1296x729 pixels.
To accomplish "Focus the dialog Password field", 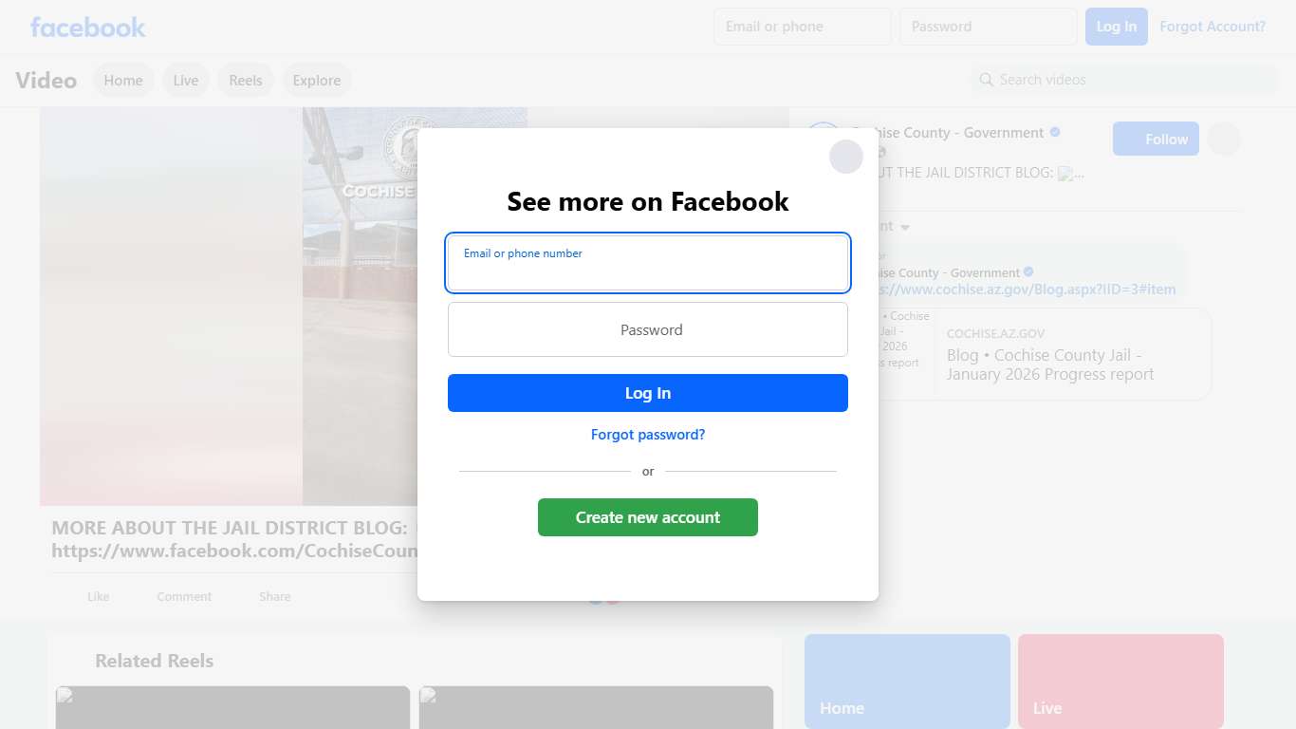I will pos(648,329).
